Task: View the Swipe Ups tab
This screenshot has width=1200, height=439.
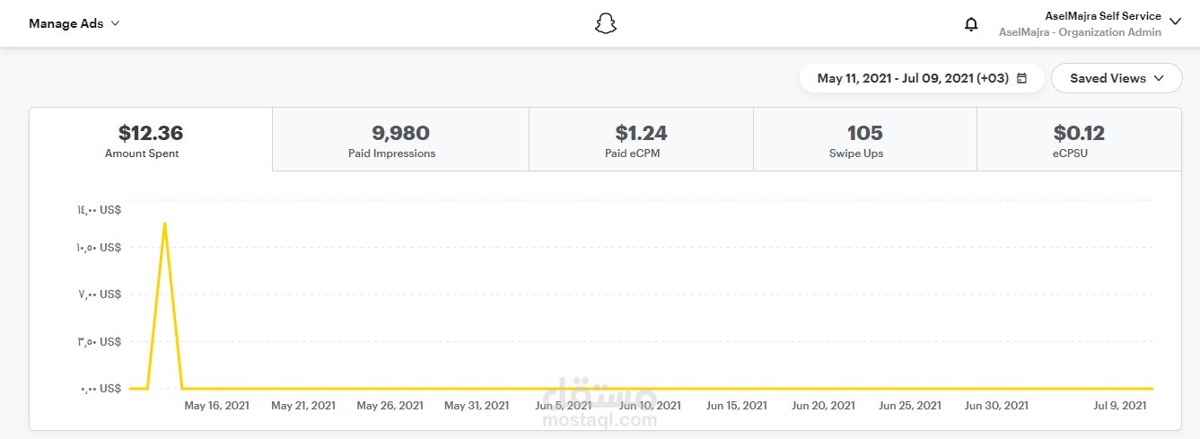Action: click(x=864, y=140)
